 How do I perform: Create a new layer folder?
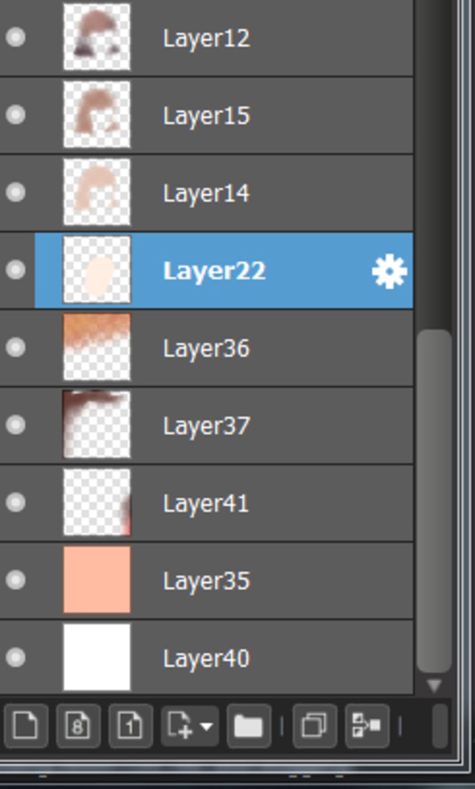(x=249, y=725)
